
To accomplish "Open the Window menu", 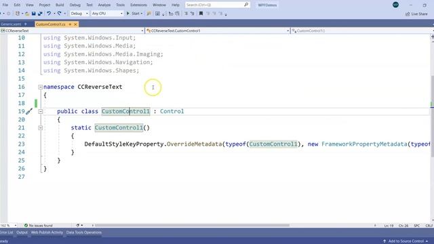I will coord(159,5).
